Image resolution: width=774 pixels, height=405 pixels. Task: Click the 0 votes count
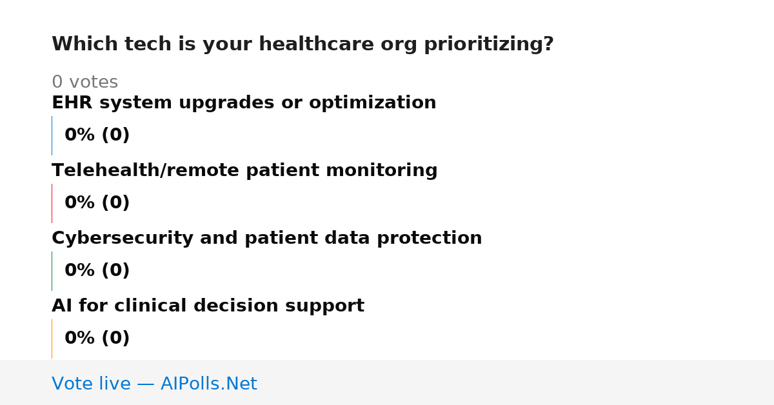pyautogui.click(x=84, y=83)
